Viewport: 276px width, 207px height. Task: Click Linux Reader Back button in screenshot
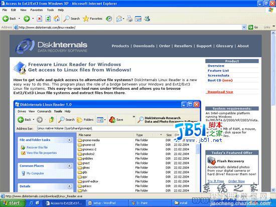(x=24, y=120)
